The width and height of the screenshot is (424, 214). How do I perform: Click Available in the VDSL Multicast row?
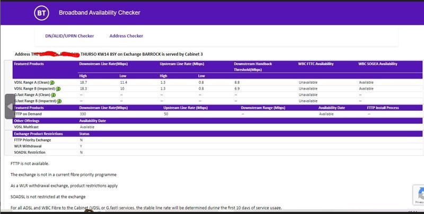tap(87, 127)
